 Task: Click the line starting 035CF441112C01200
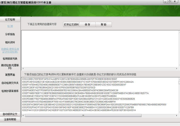(x=79, y=110)
